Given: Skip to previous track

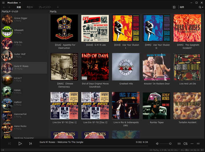Looking at the screenshot, I should [9, 143].
